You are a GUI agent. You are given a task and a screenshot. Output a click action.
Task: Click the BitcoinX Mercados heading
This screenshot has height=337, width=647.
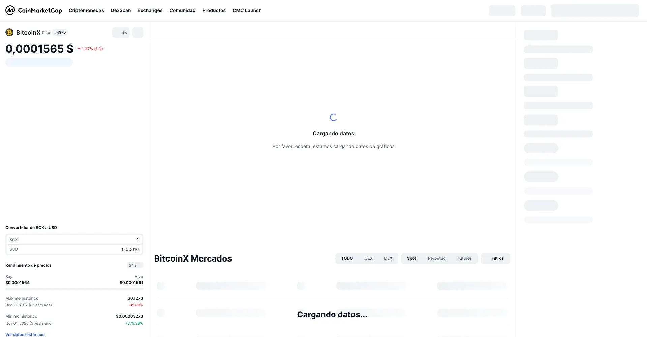click(193, 258)
